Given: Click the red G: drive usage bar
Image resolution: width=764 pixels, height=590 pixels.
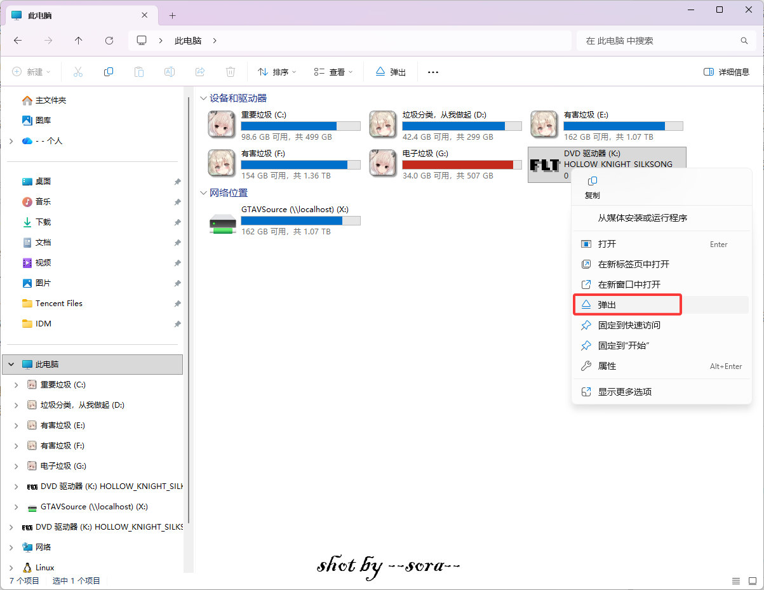Looking at the screenshot, I should point(457,165).
